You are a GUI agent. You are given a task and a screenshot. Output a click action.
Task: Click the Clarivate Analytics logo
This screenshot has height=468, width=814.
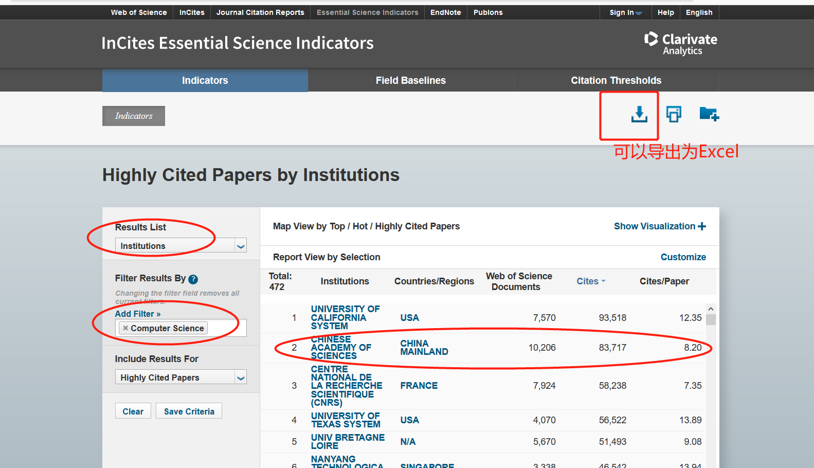tap(680, 44)
